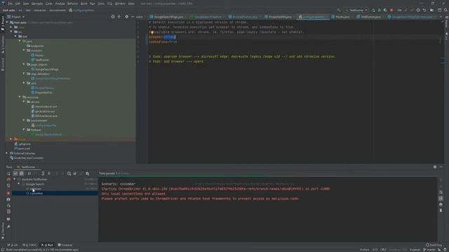
Task: Toggle Show Passed tests checkmark button
Action: [x=15, y=174]
